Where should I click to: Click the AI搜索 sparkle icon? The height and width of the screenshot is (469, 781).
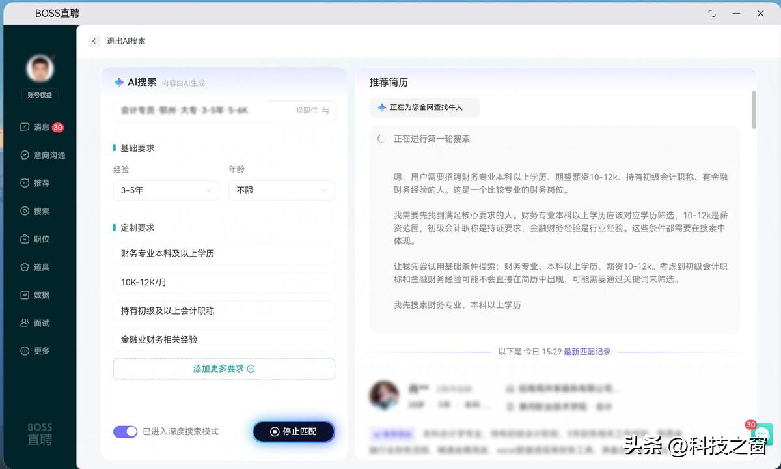tap(119, 83)
